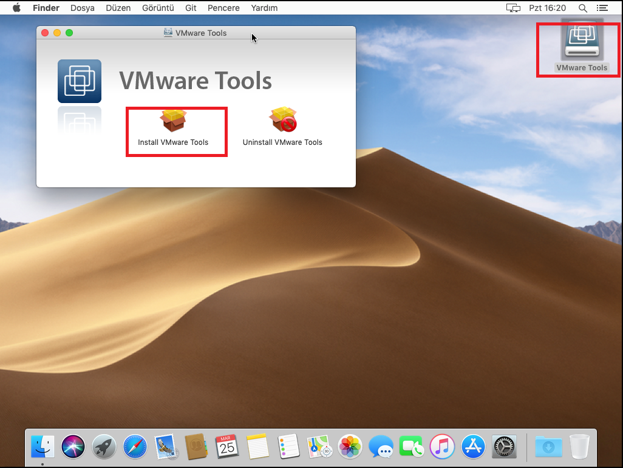Open the Pencere menu

(223, 8)
